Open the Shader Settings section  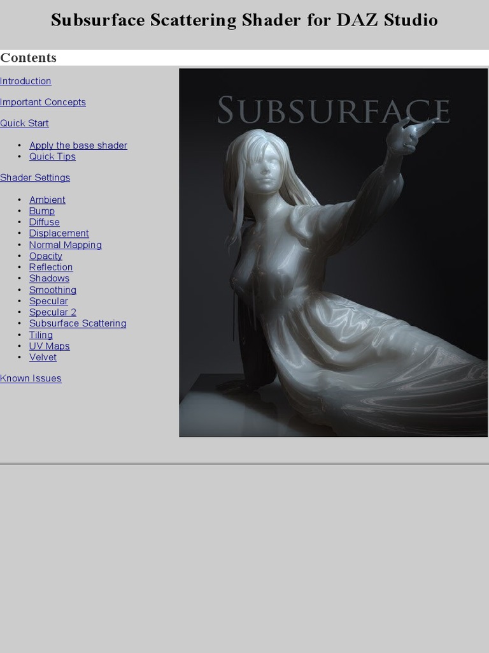[35, 178]
